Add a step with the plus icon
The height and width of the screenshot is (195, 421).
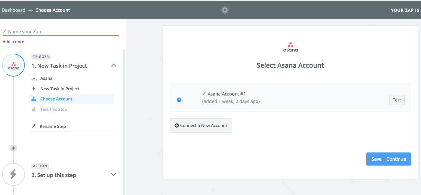pos(13,148)
